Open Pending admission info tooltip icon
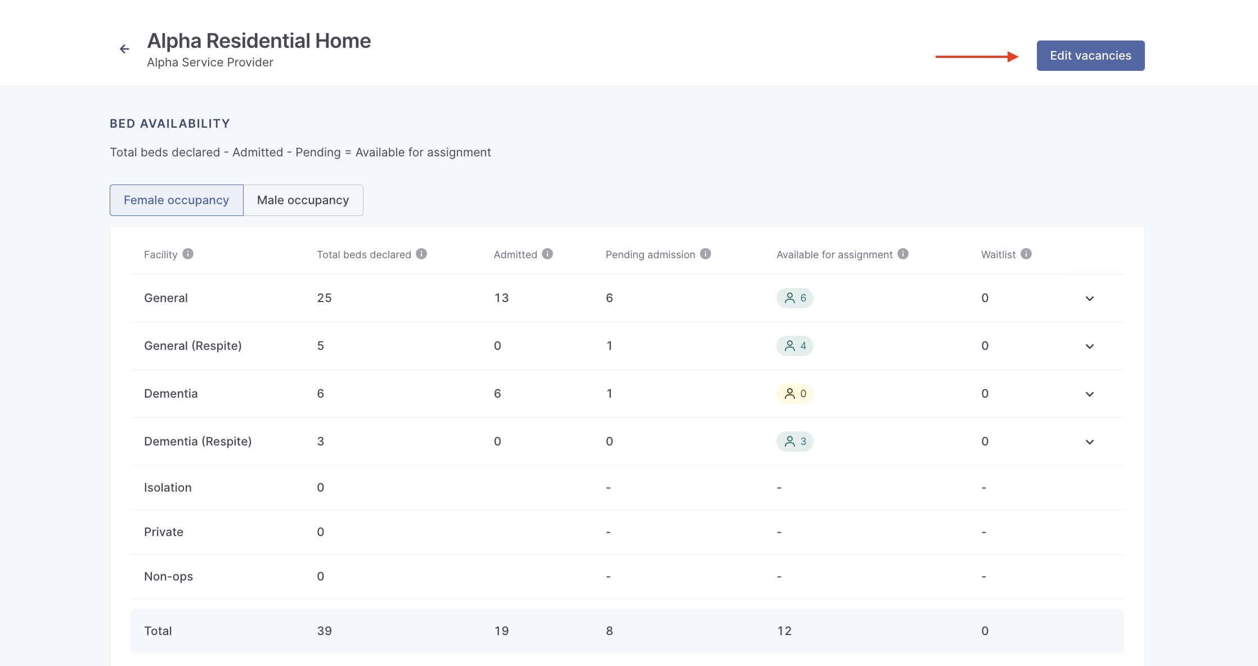Image resolution: width=1258 pixels, height=666 pixels. [706, 254]
